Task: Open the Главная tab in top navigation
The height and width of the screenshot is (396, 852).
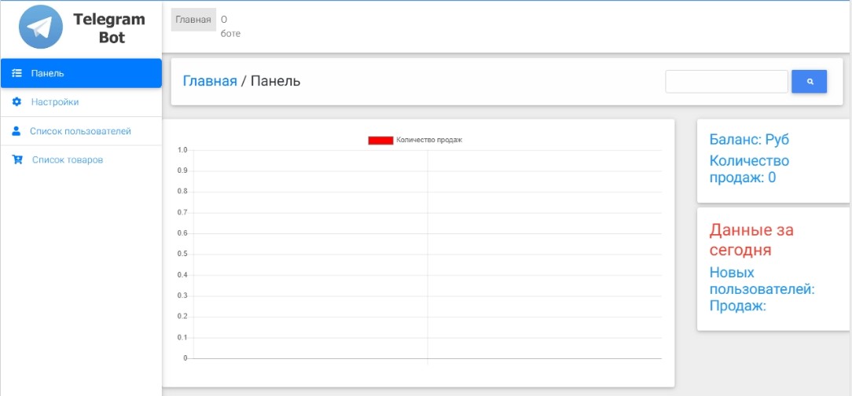Action: 193,20
